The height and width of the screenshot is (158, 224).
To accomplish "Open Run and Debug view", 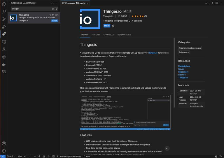I will pyautogui.click(x=4, y=27).
